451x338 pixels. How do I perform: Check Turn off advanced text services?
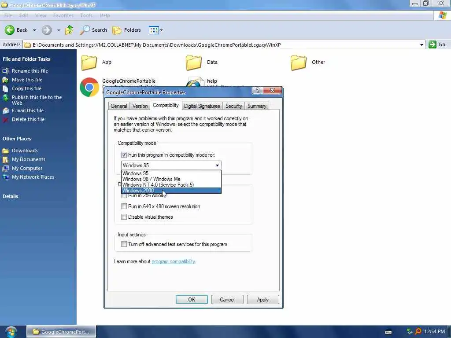124,244
